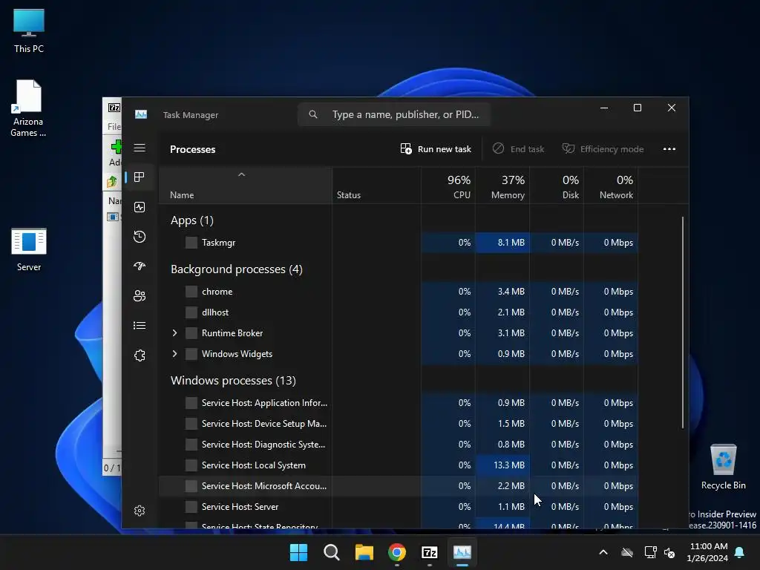Click End task button

tap(518, 148)
